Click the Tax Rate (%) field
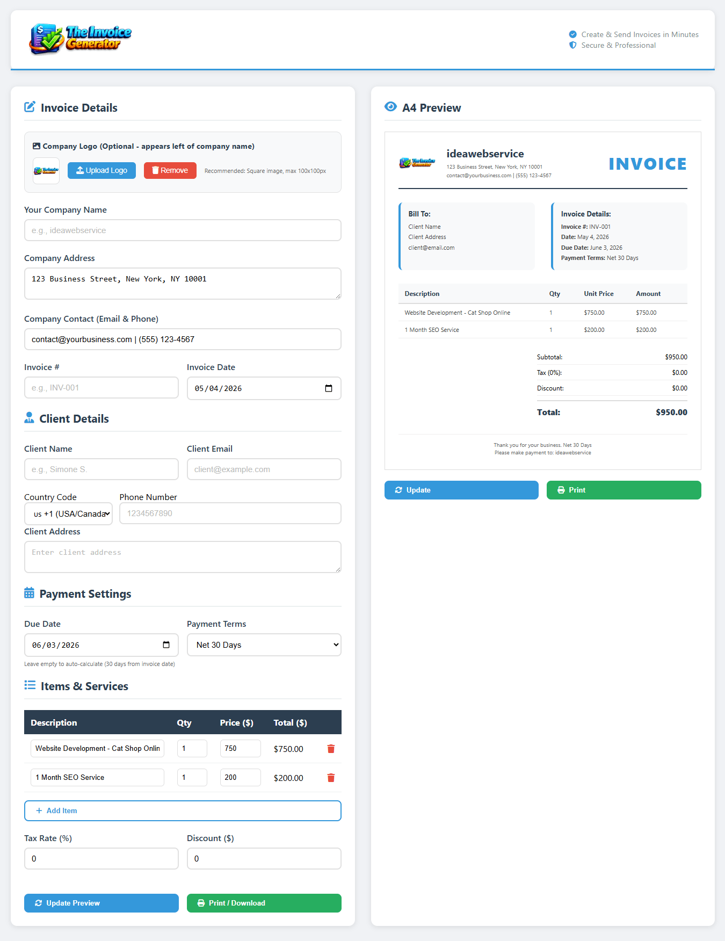This screenshot has width=725, height=941. pos(101,858)
